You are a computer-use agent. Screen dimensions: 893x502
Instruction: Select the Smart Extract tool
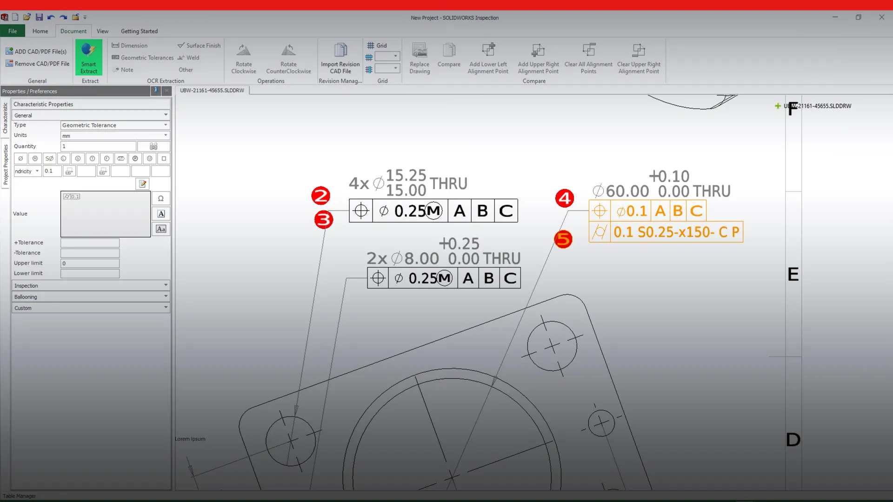(88, 58)
